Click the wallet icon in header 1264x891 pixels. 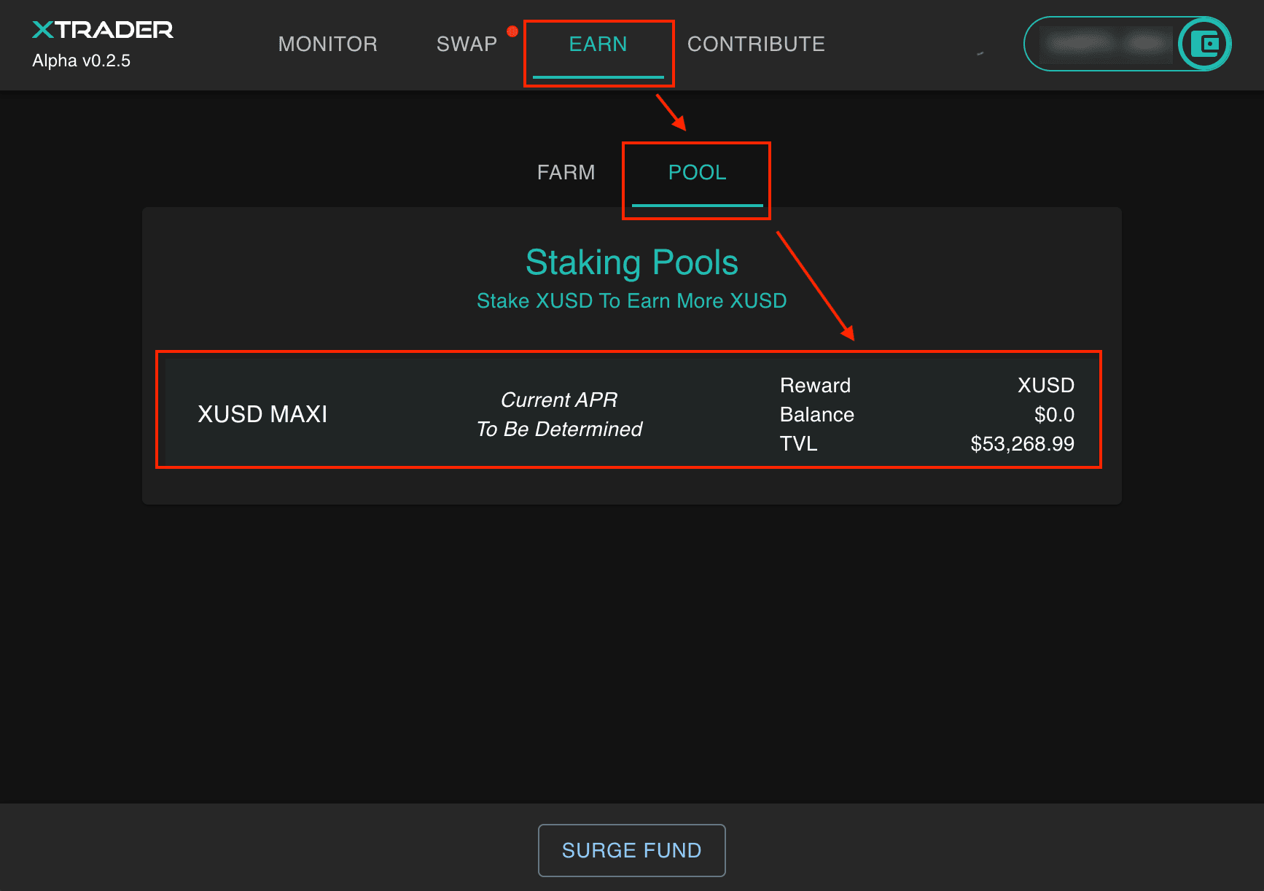[x=1204, y=44]
